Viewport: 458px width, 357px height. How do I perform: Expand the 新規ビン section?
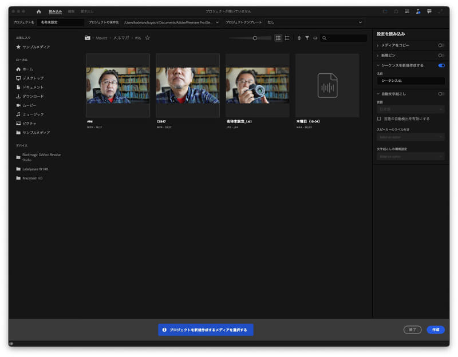click(377, 55)
